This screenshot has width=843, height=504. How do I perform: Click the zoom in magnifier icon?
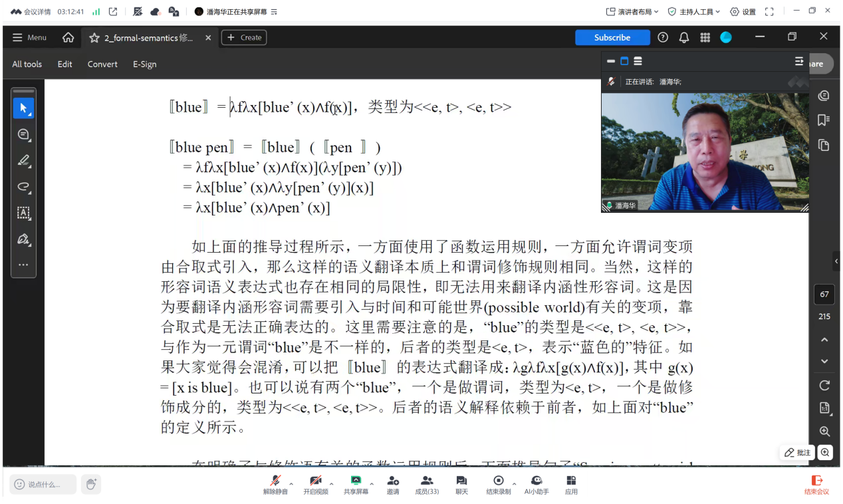[x=824, y=432]
